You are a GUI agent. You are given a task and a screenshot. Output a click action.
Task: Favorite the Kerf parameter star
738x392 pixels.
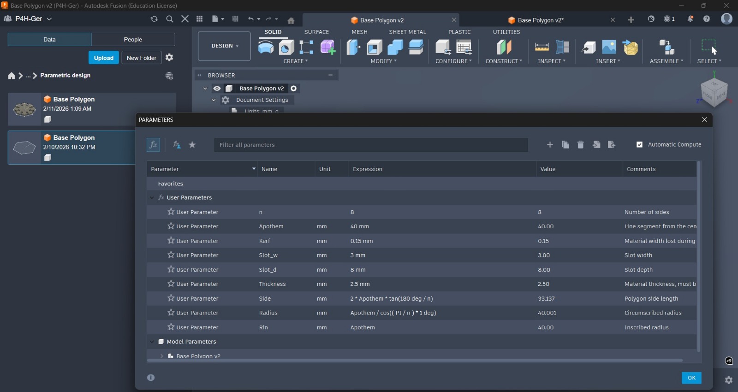(x=171, y=240)
